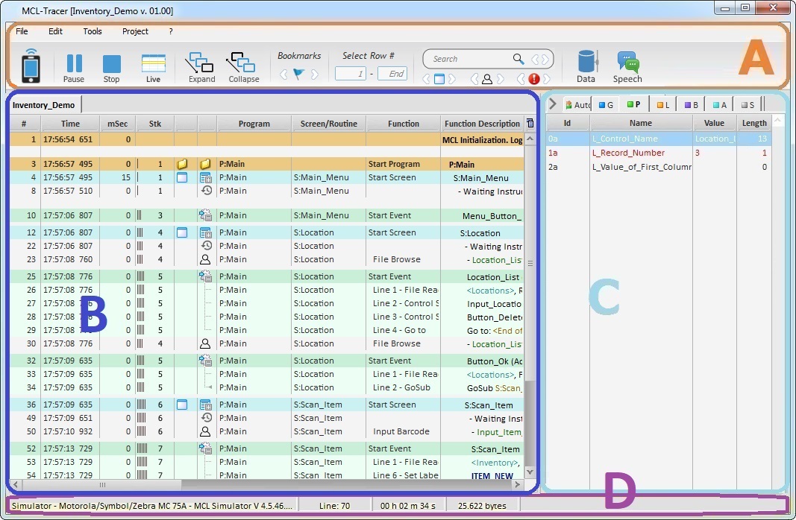This screenshot has height=520, width=796.
Task: Click the mobile device connection icon
Action: click(x=31, y=66)
